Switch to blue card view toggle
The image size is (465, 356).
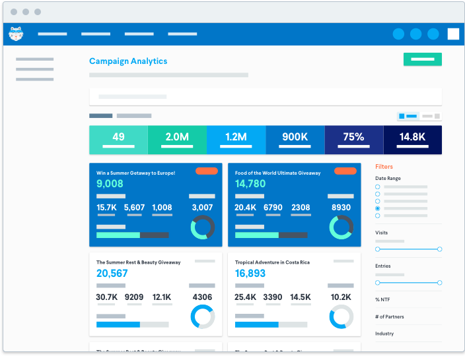coord(408,116)
